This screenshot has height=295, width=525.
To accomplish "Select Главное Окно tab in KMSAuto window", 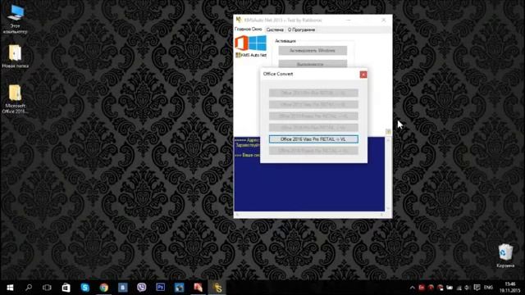I will click(x=249, y=29).
